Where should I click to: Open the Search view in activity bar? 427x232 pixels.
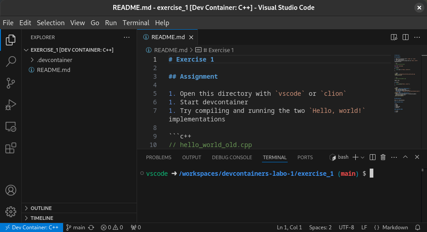[11, 62]
